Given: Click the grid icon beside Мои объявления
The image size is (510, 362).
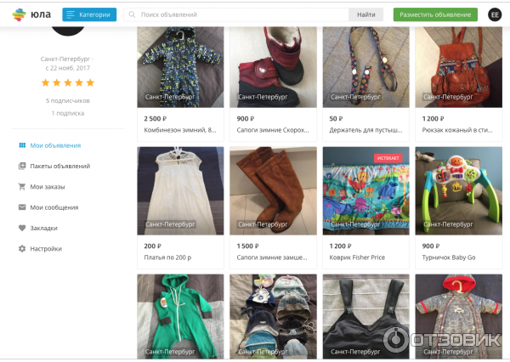Looking at the screenshot, I should pos(22,145).
